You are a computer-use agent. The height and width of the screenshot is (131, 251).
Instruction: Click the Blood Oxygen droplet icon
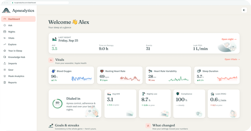pos(54,71)
